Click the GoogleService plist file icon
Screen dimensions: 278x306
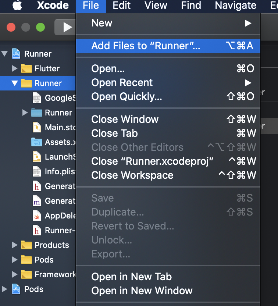click(37, 98)
